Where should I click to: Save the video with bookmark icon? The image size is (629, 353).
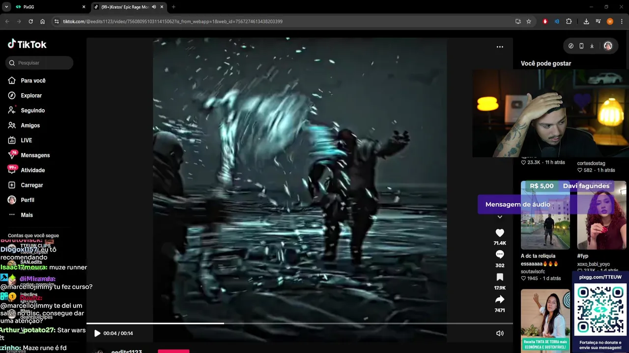point(500,277)
